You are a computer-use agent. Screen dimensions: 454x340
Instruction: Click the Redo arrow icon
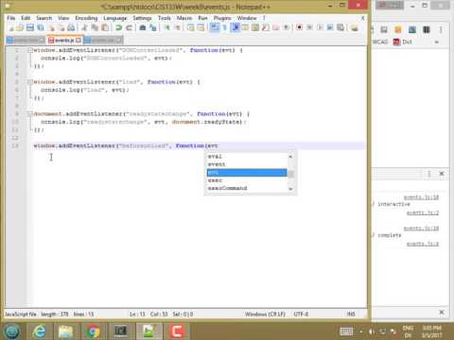click(x=129, y=28)
